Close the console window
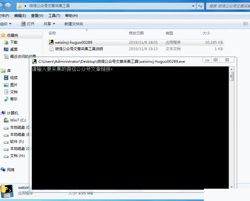Image resolution: width=250 pixels, height=201 pixels. 227,60
